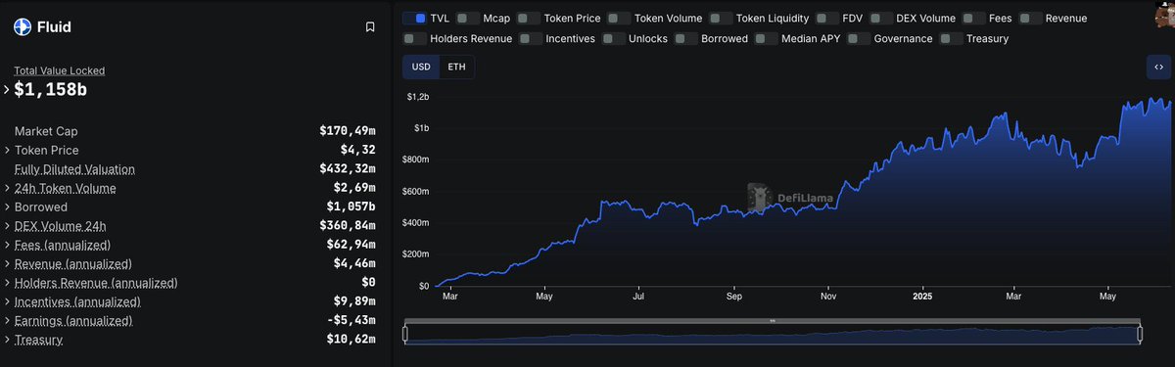Enable the Governance chart series
The image size is (1175, 367).
pos(859,38)
